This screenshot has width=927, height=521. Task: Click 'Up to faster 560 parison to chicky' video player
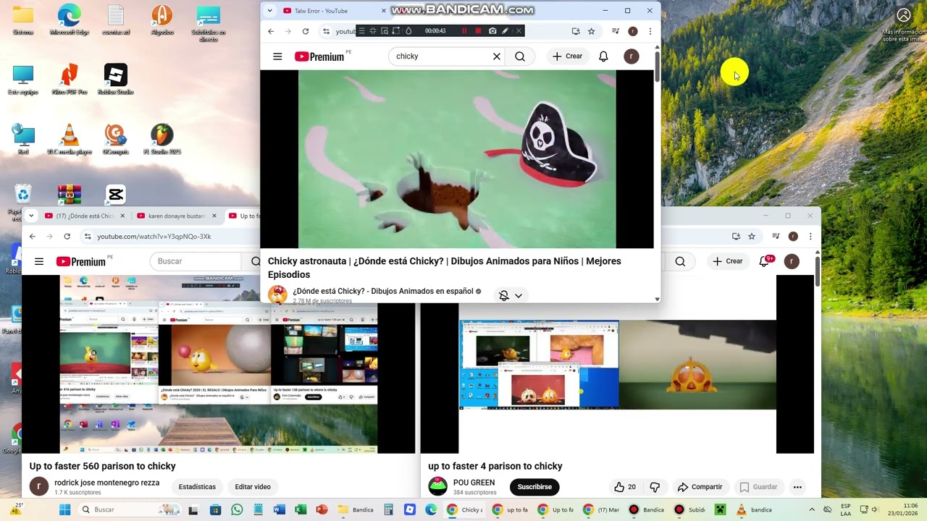[219, 365]
